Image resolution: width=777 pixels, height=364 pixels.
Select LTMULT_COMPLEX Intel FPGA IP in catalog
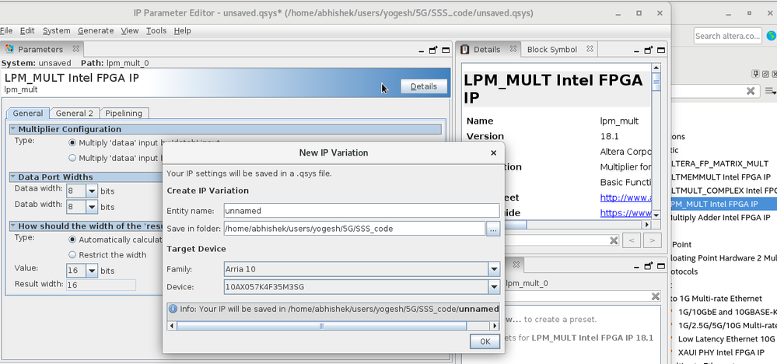click(723, 191)
